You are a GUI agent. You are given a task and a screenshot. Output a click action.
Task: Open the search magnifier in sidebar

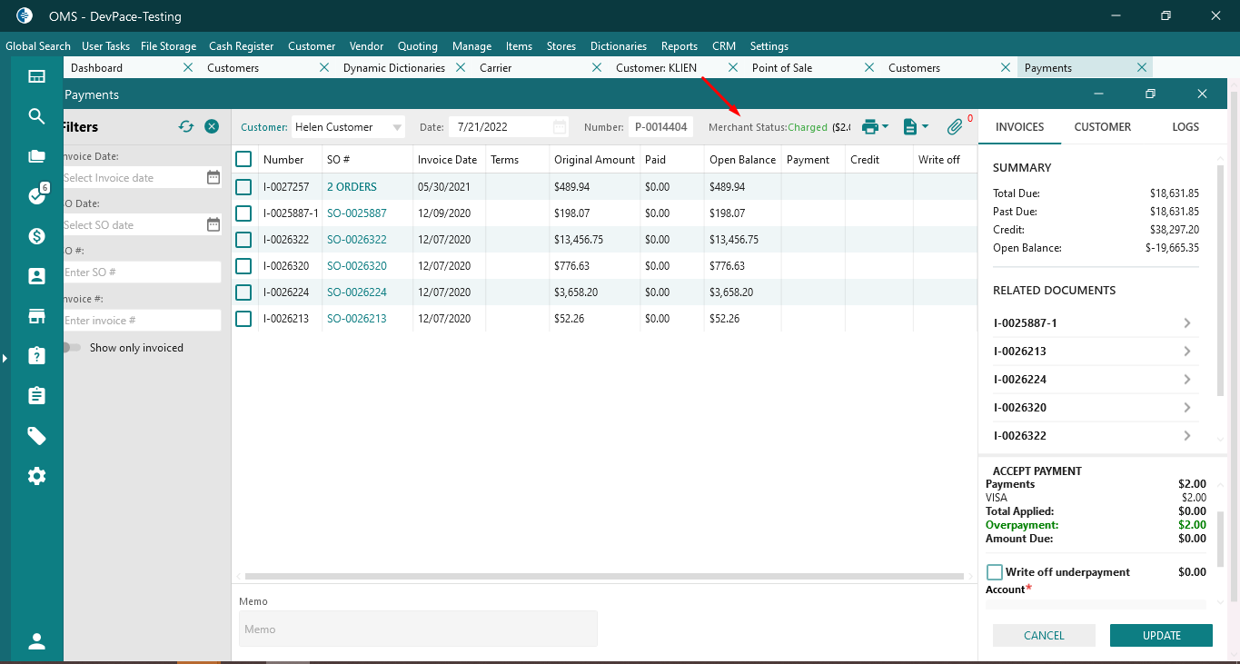tap(36, 116)
